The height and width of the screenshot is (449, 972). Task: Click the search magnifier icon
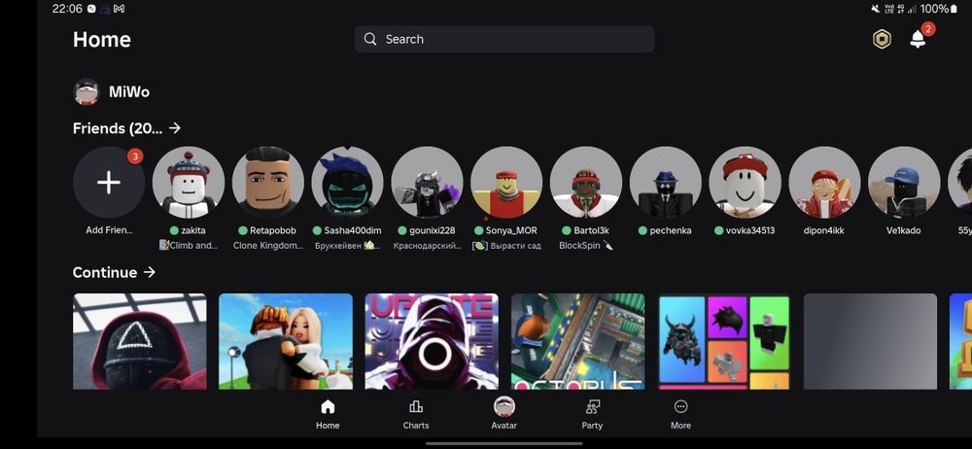370,39
